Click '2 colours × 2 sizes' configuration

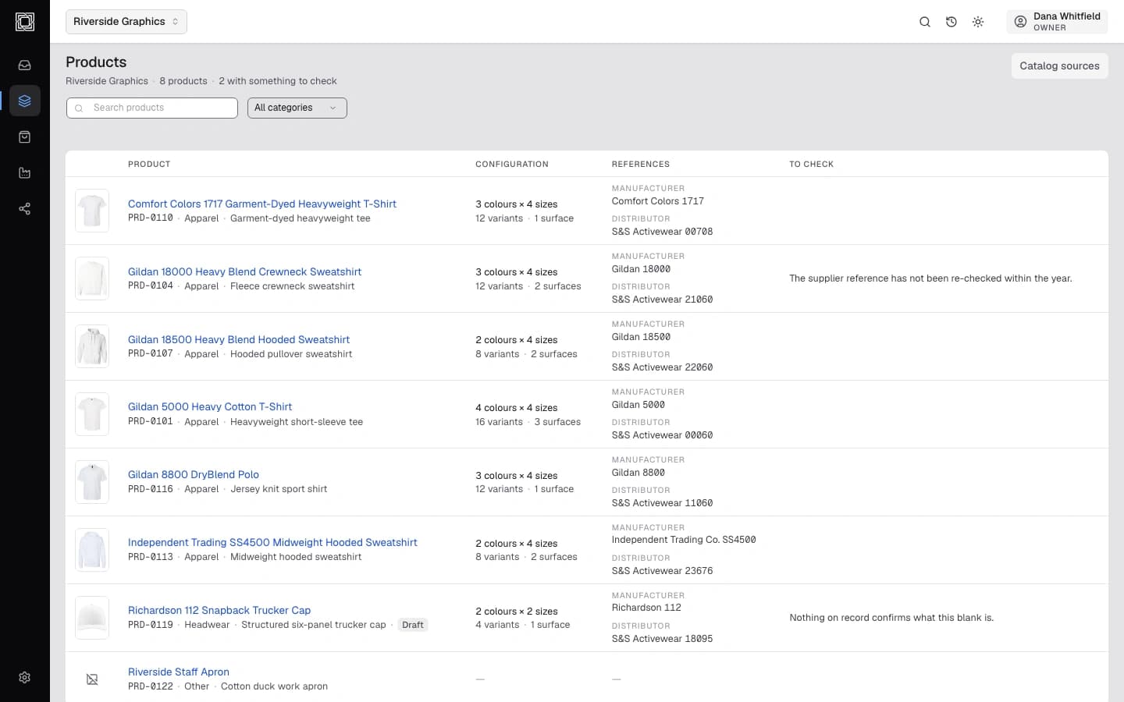(x=517, y=612)
